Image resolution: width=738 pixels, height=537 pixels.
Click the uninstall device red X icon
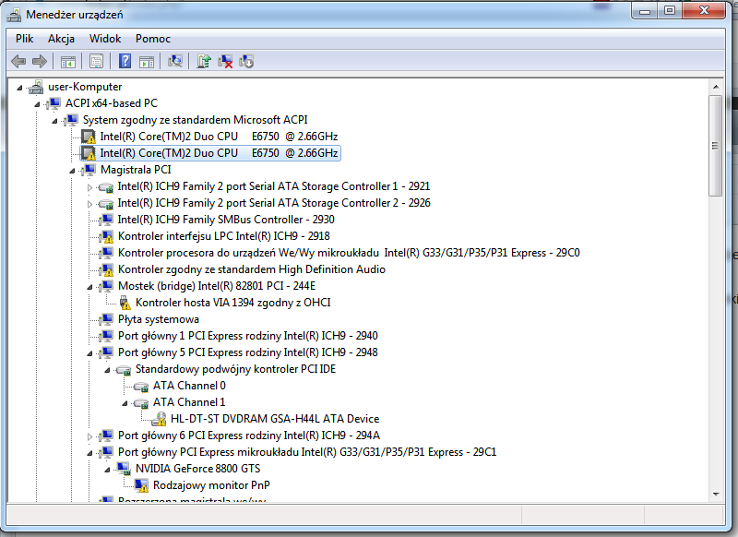coord(225,61)
